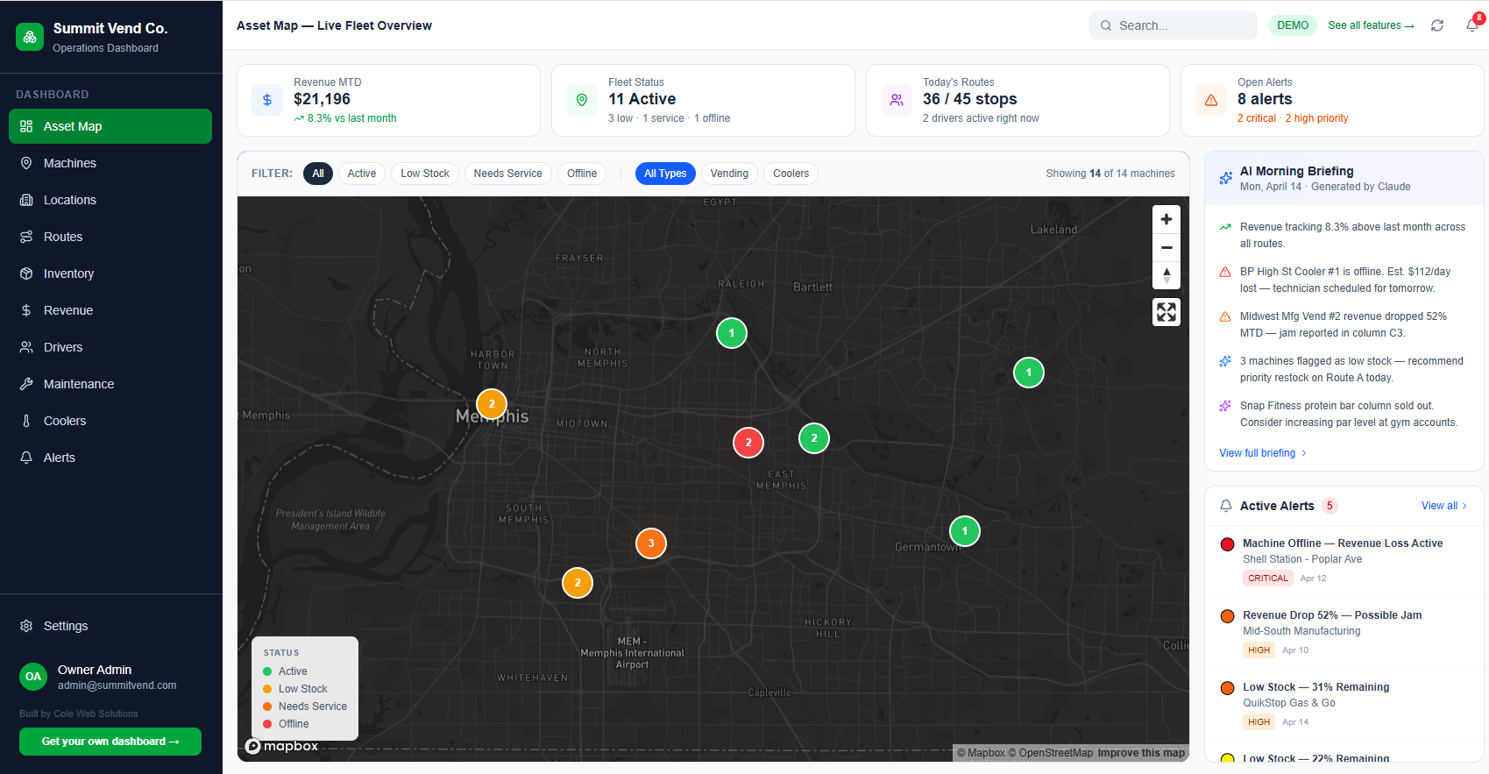Zoom in on the map with plus button
1489x774 pixels.
click(x=1166, y=219)
